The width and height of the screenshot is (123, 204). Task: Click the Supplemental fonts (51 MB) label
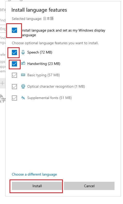coord(50,98)
